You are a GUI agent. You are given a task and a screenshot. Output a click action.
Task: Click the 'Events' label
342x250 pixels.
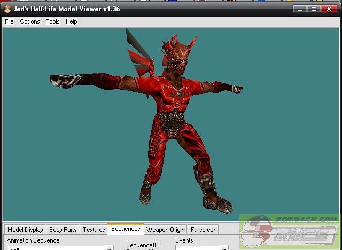[x=184, y=240]
